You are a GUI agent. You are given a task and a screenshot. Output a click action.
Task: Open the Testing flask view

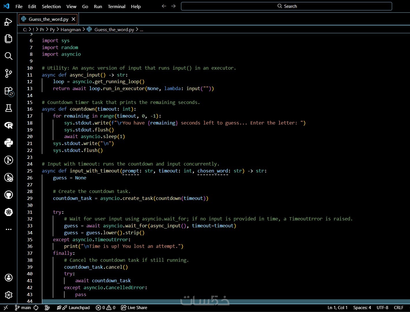pyautogui.click(x=8, y=108)
